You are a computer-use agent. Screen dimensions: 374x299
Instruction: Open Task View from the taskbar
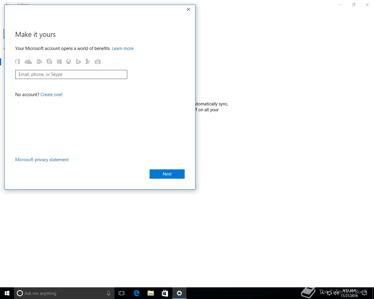[122, 293]
